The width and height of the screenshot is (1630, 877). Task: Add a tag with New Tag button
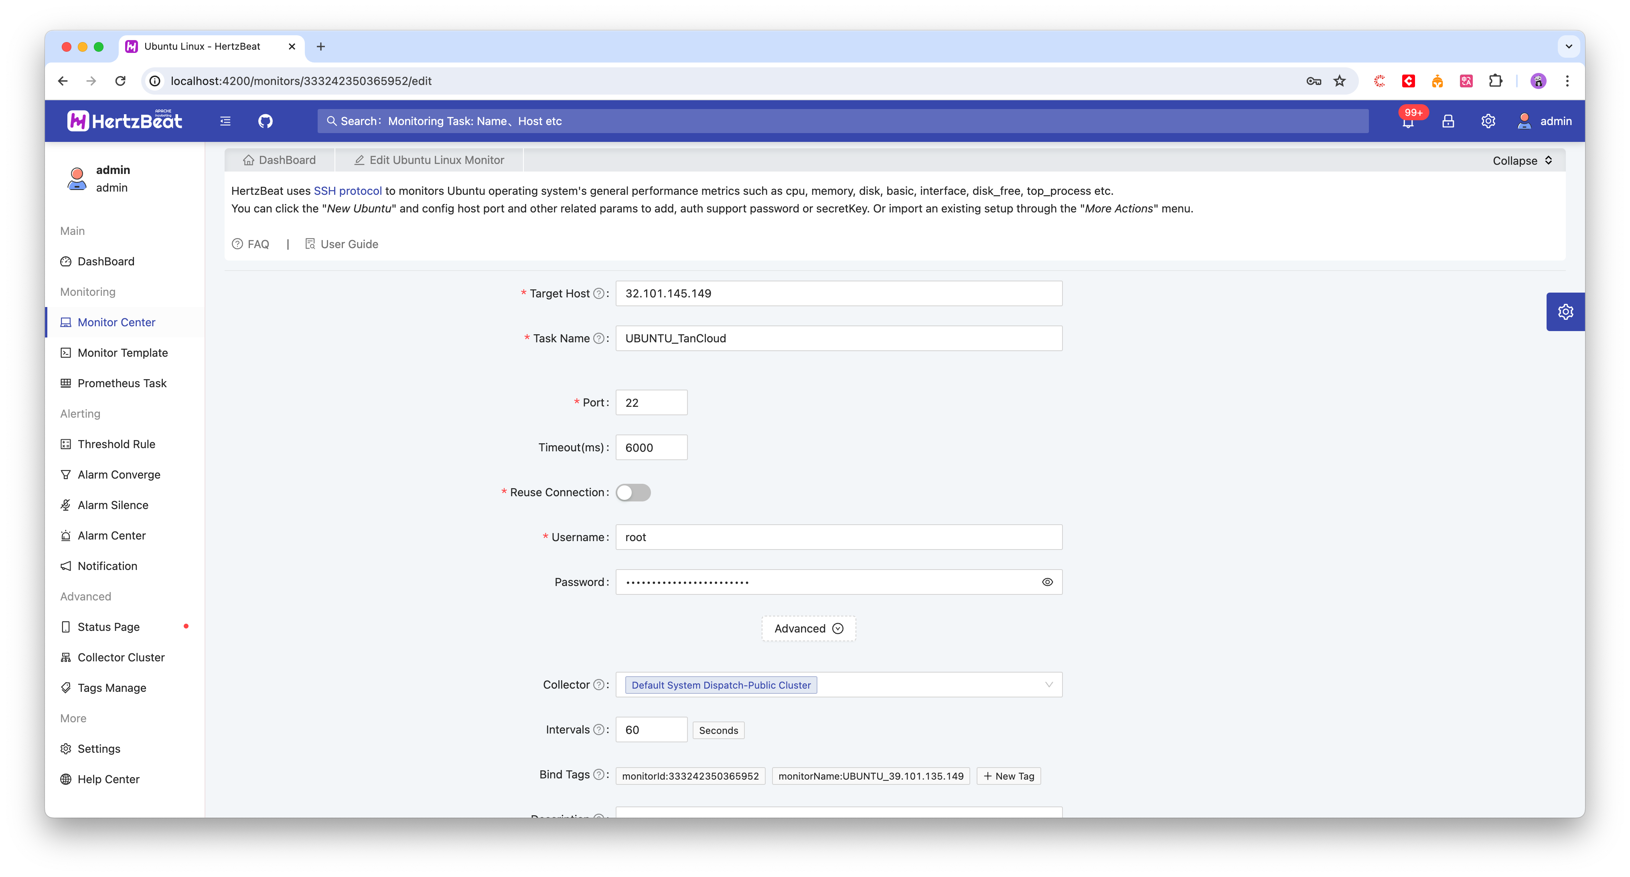tap(1009, 776)
